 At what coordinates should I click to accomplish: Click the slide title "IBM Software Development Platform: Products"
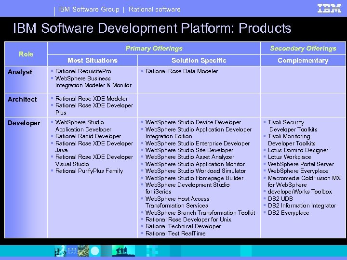coord(152,28)
